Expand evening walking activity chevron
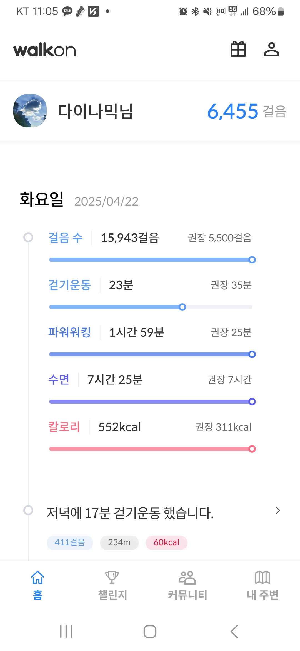 [277, 511]
